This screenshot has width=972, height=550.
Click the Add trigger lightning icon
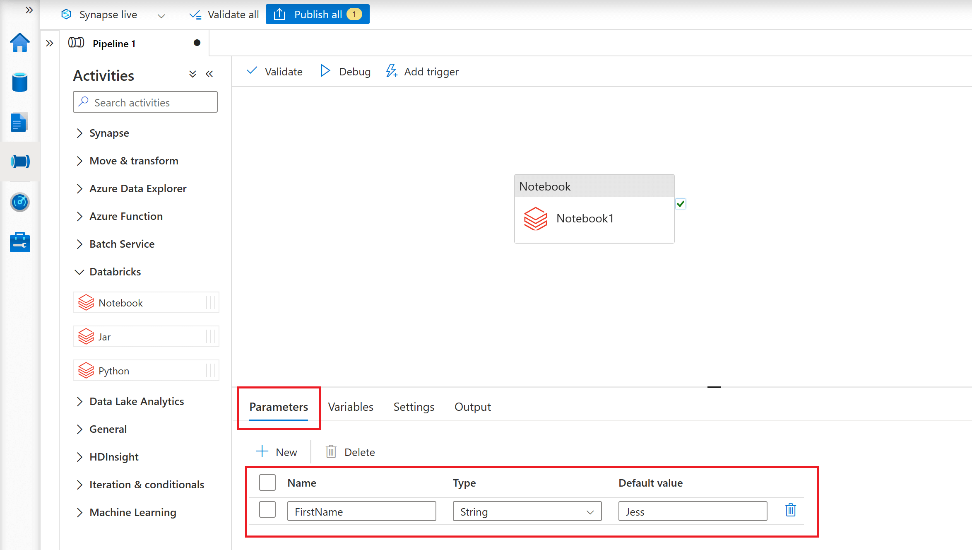[x=392, y=71]
